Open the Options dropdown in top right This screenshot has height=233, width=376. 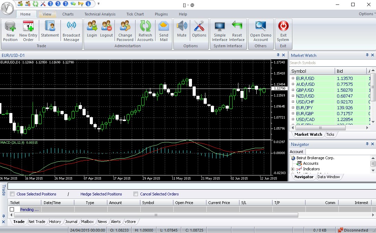coord(366,14)
